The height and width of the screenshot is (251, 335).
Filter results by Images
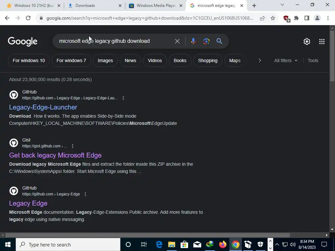pos(105,60)
